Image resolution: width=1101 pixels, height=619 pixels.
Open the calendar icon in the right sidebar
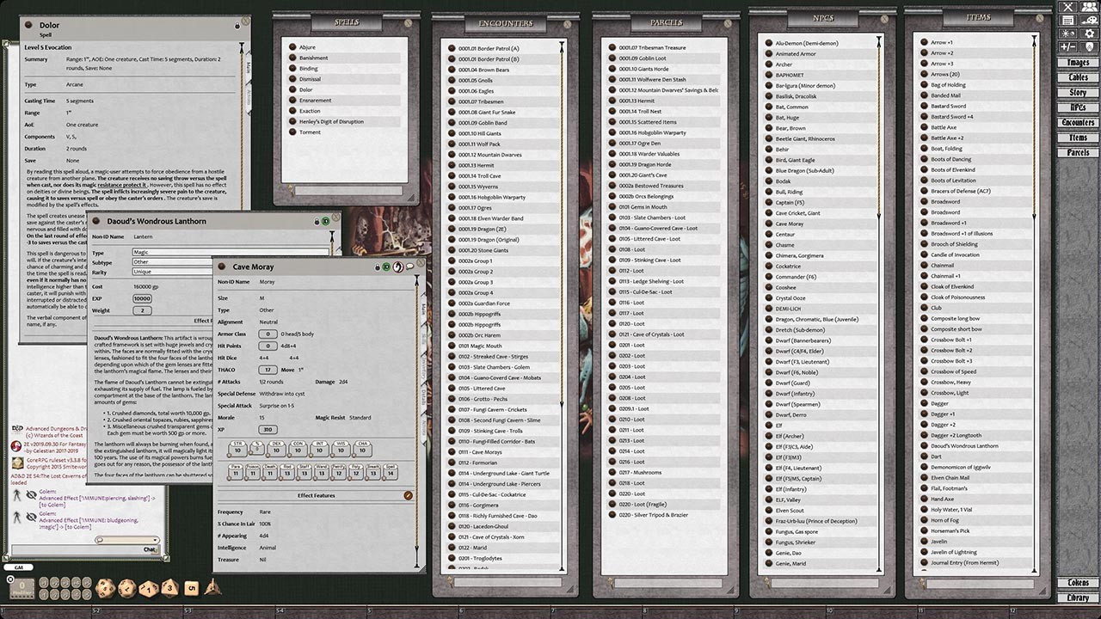1067,20
